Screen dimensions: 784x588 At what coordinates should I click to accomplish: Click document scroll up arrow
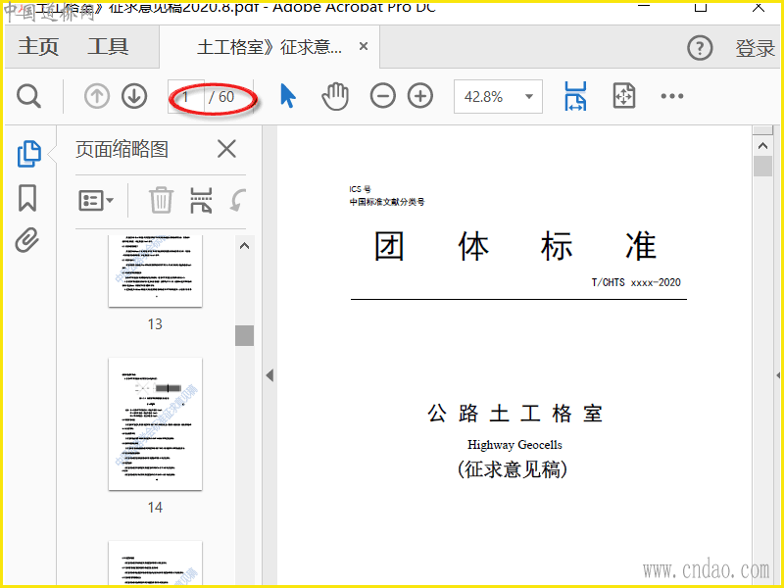click(762, 146)
